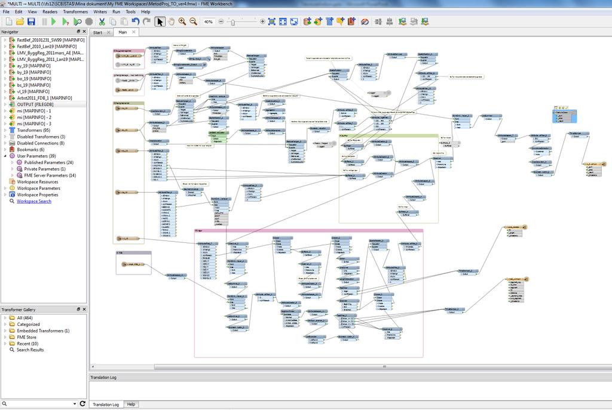This screenshot has height=410, width=612.
Task: Expand the OUTPUT [FILEGDB] writer node
Action: click(x=5, y=104)
